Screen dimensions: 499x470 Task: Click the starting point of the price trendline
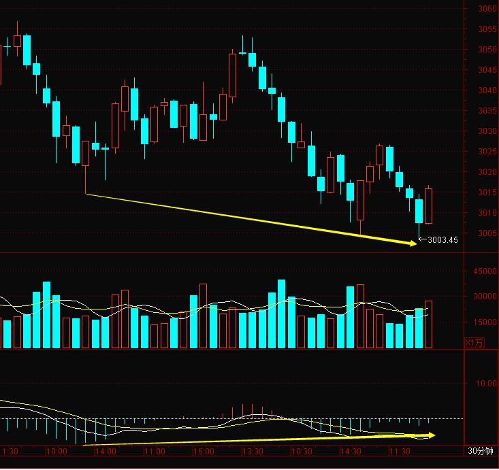tap(86, 195)
